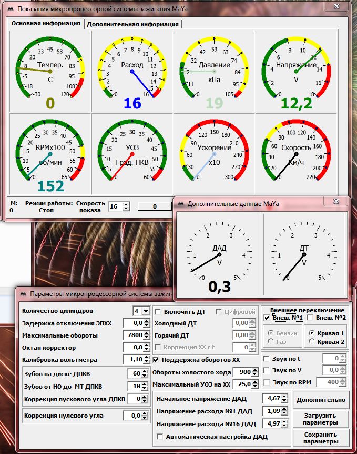Select the Основная информация tab

point(46,23)
